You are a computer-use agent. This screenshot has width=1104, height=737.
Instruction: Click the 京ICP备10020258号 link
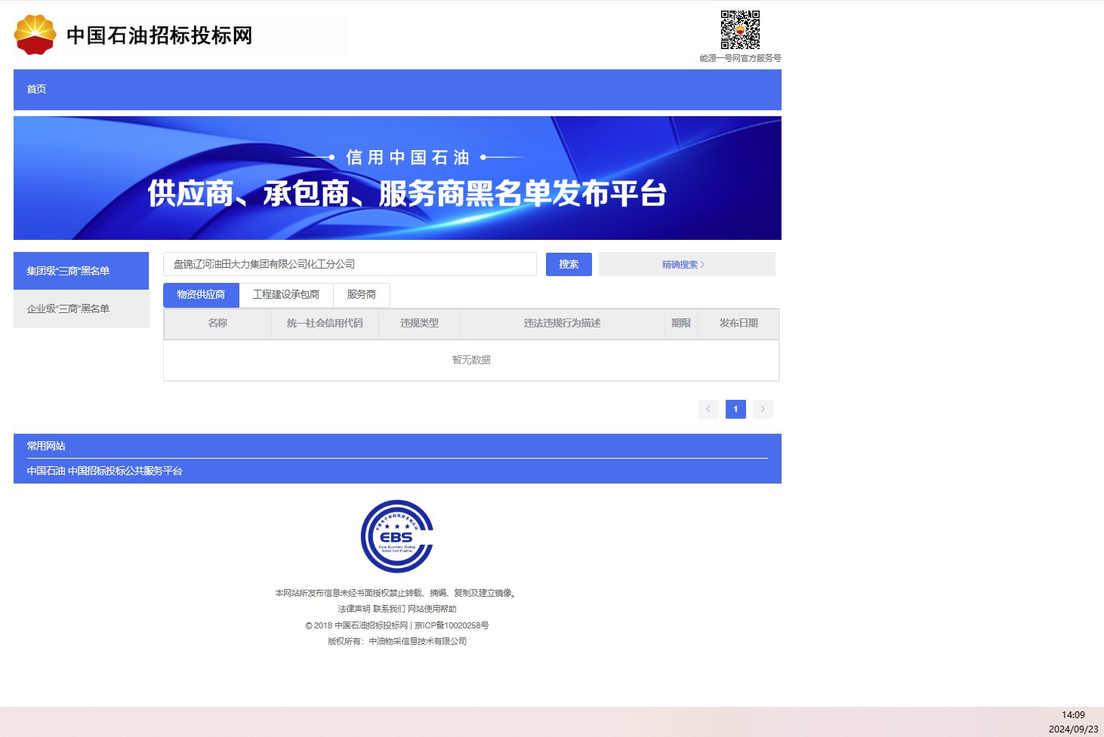[452, 625]
